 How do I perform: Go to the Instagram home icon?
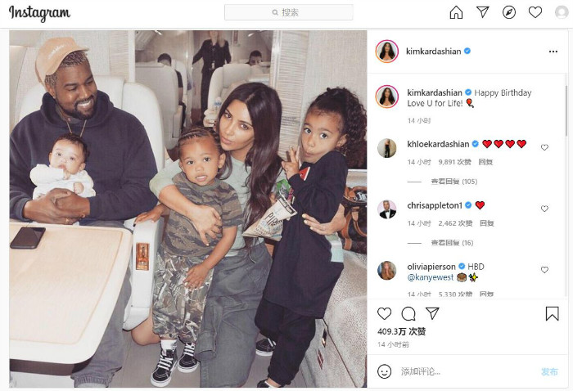click(x=456, y=12)
